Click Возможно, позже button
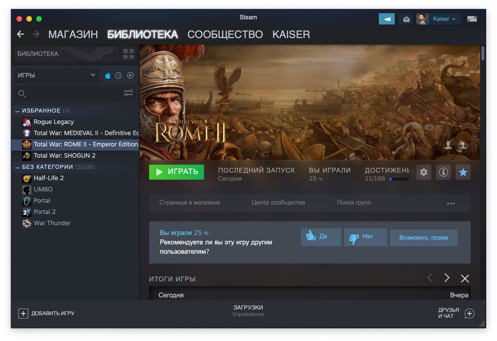 424,238
